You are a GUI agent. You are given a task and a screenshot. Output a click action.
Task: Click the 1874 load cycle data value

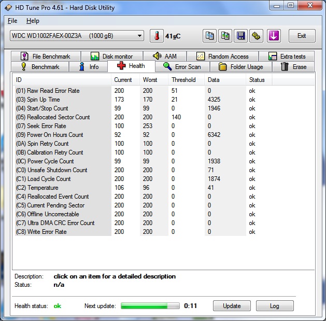point(214,179)
